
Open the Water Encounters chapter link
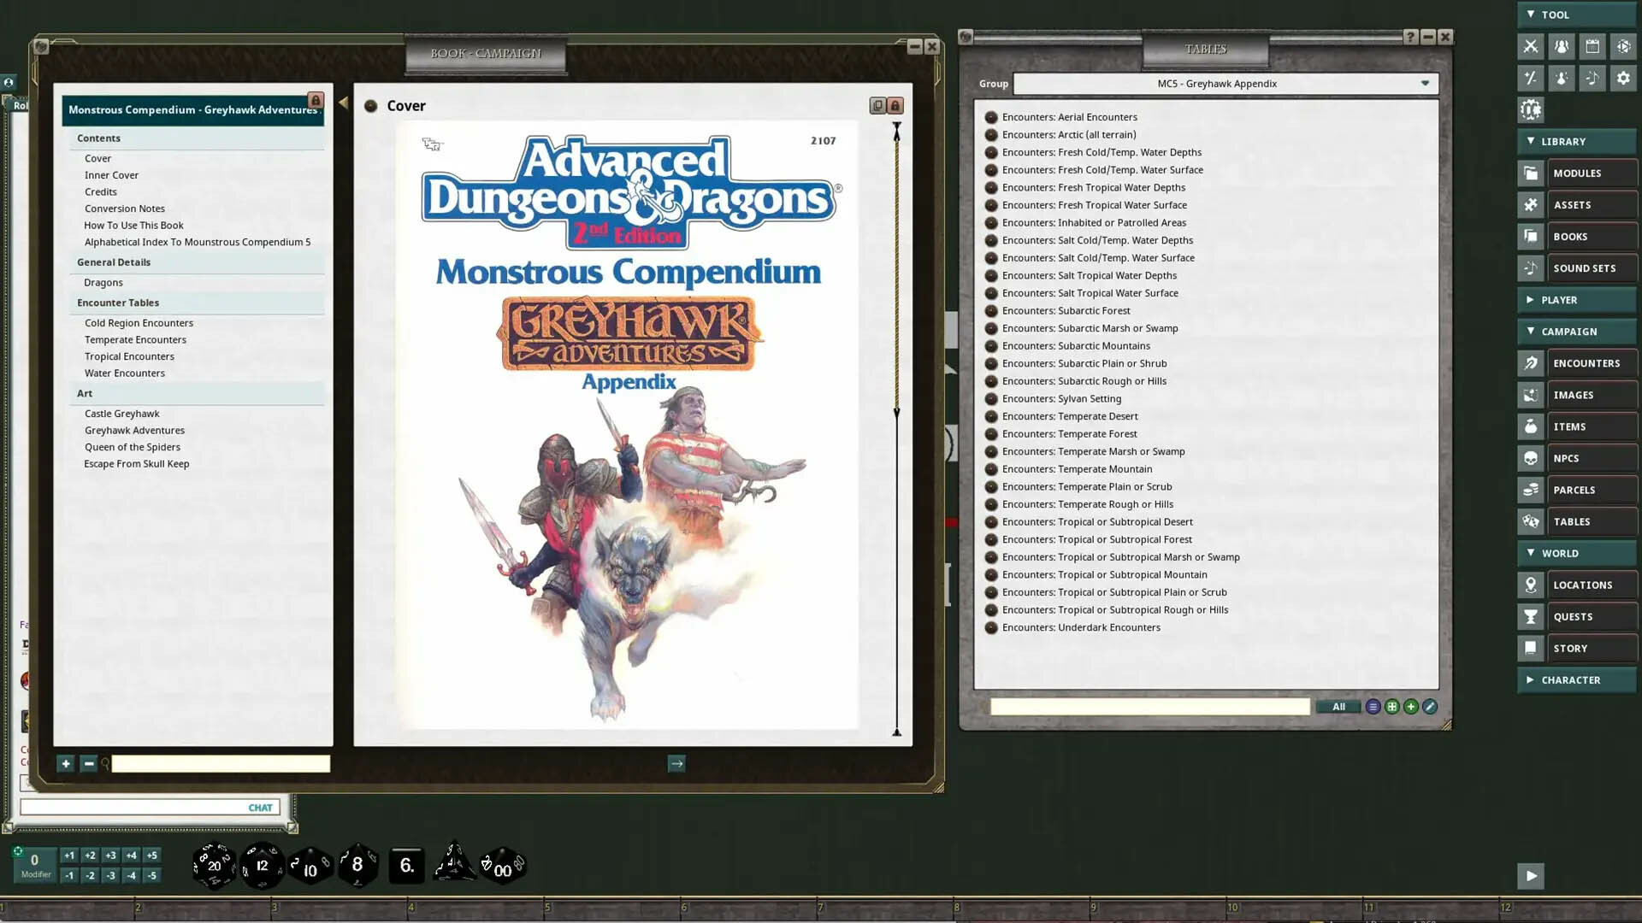tap(124, 373)
